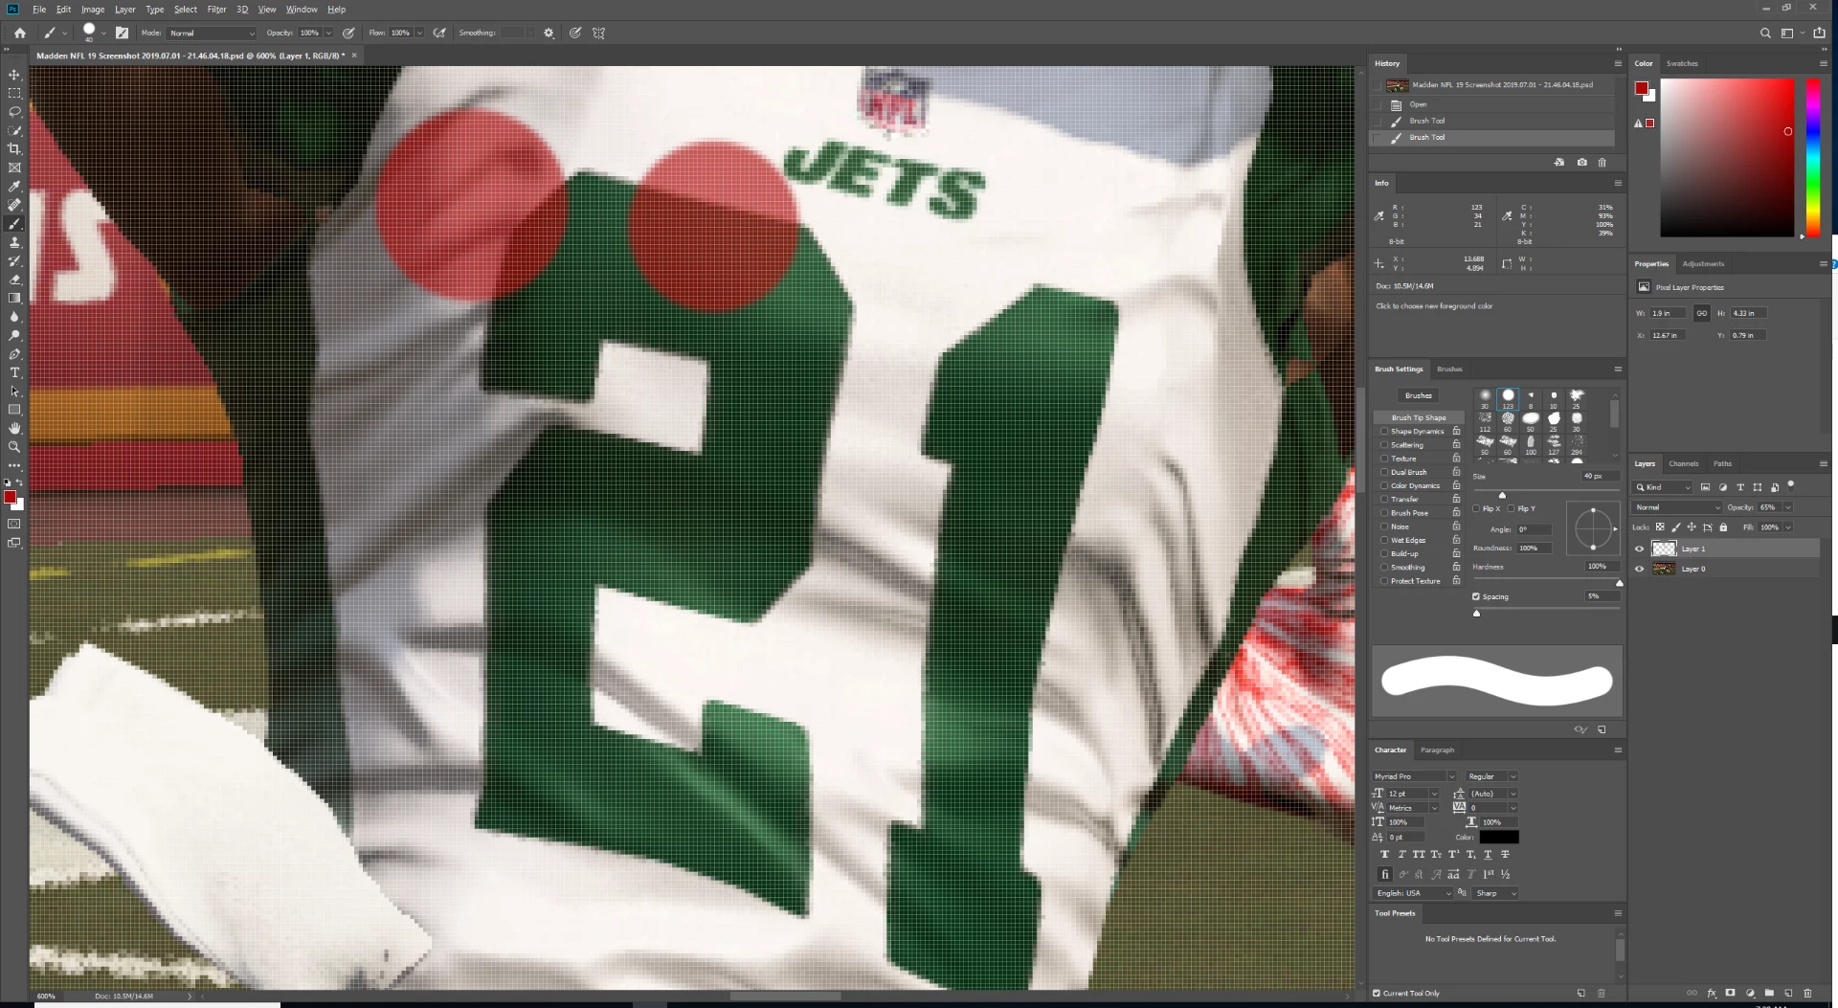1838x1008 pixels.
Task: Open the Select menu
Action: (x=185, y=10)
